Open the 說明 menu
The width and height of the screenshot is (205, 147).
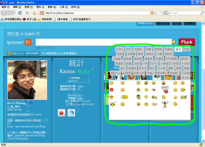pos(75,7)
